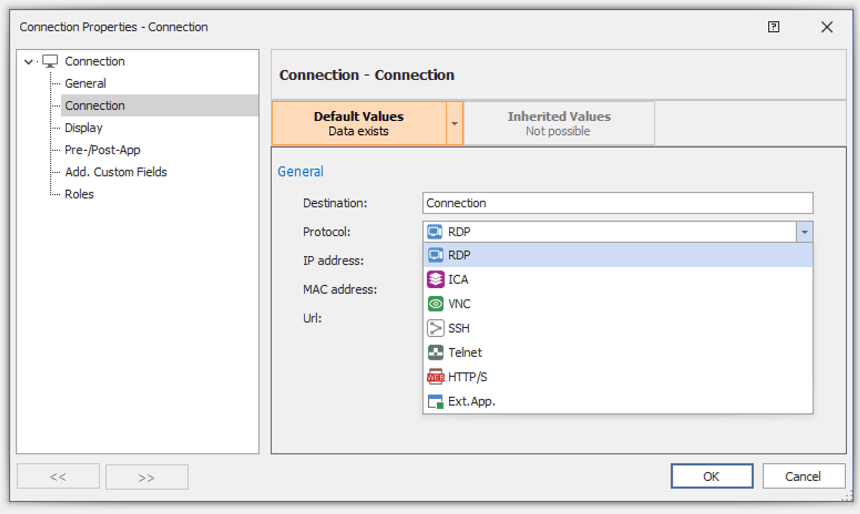Select the SSH protocol icon

(435, 328)
